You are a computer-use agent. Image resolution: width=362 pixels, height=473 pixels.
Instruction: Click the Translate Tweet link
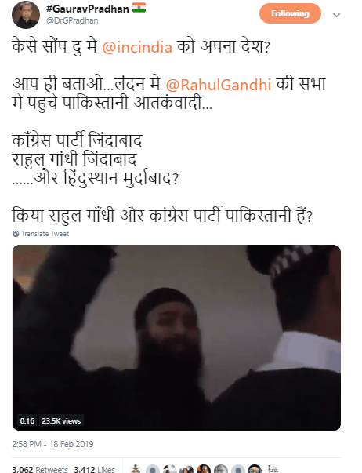click(x=45, y=234)
